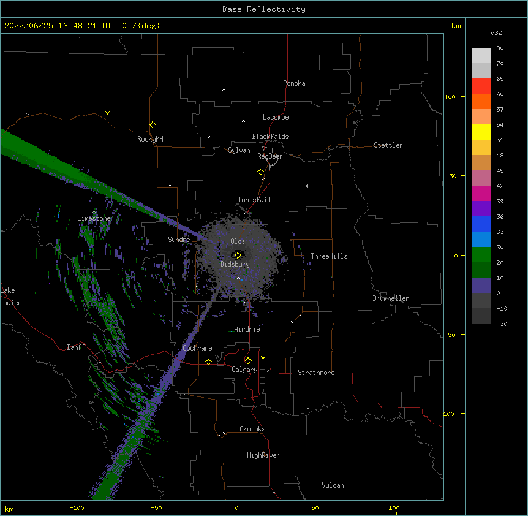This screenshot has height=516, width=528.
Task: Click the yellow V marker northwest of RockyMH
Action: [107, 113]
